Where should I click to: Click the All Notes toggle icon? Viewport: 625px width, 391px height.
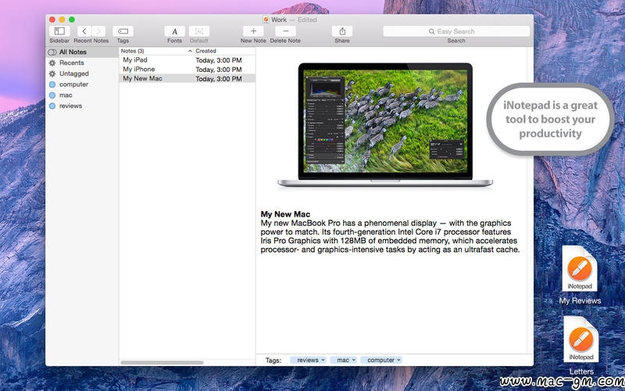52,52
